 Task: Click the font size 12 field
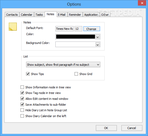tap(78, 29)
